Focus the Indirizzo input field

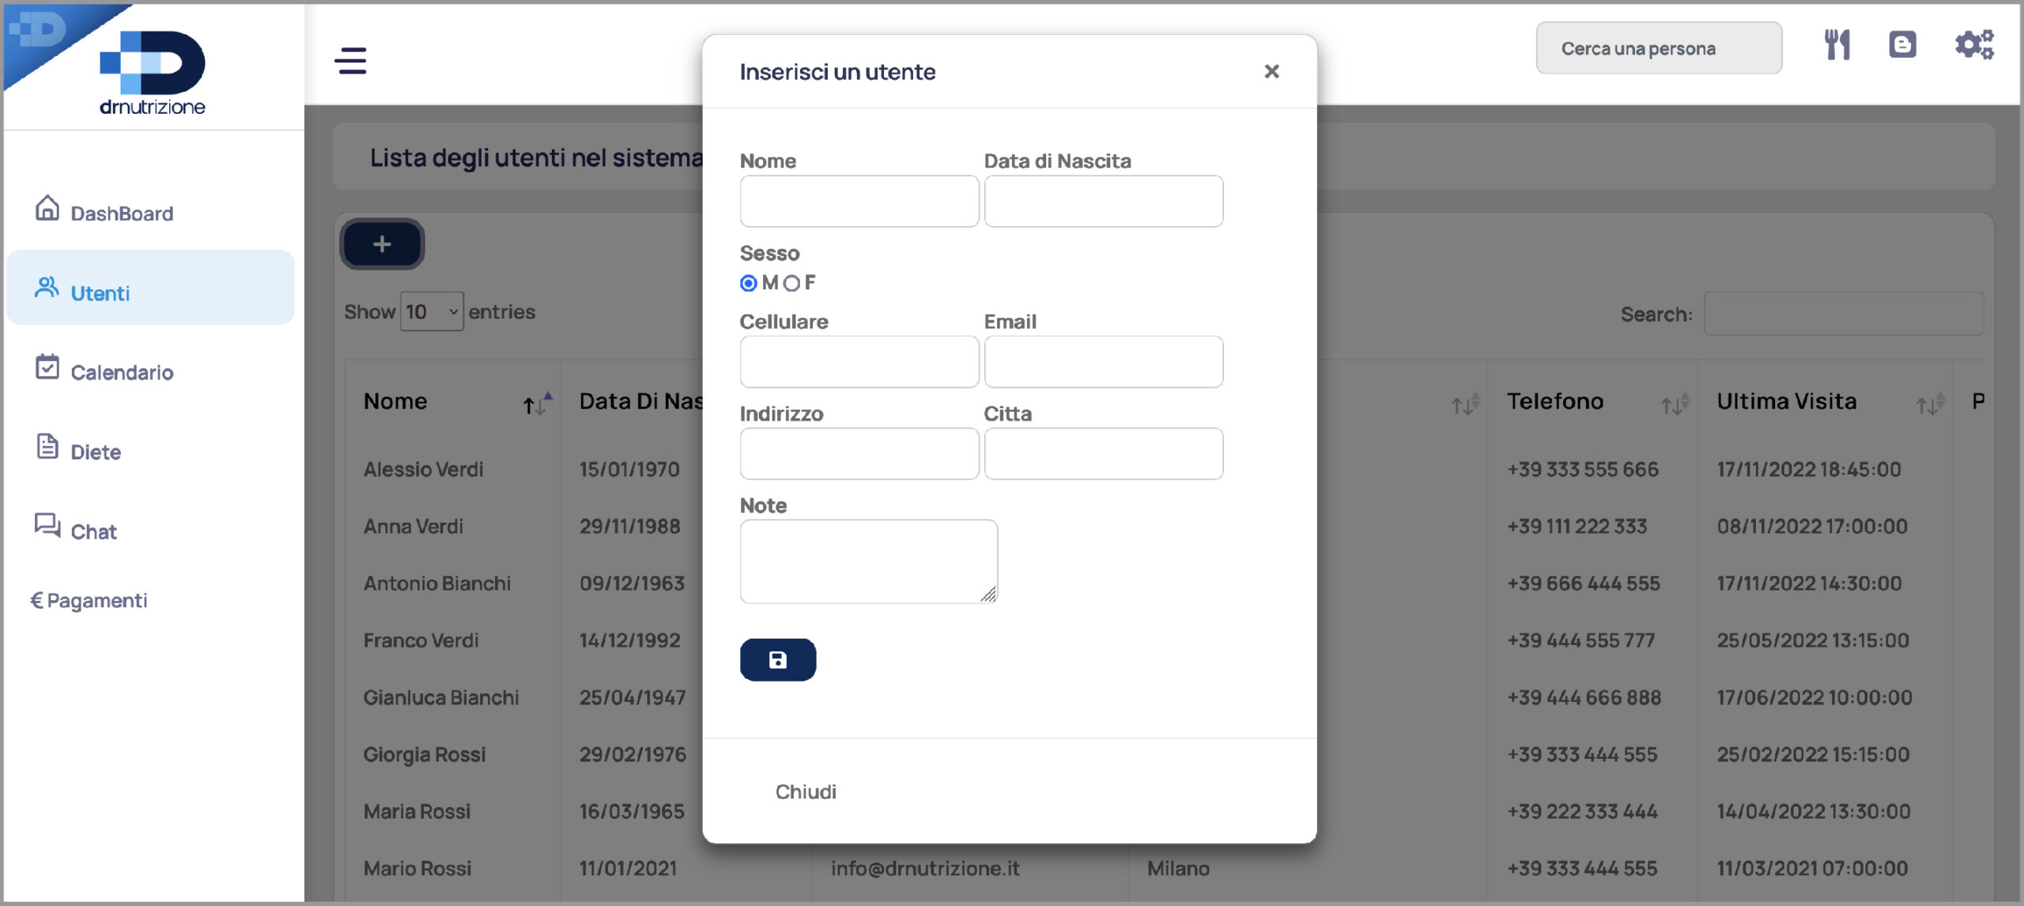tap(859, 454)
